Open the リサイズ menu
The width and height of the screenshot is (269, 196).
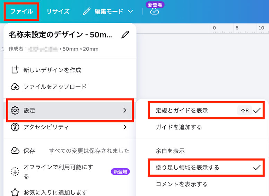(58, 11)
